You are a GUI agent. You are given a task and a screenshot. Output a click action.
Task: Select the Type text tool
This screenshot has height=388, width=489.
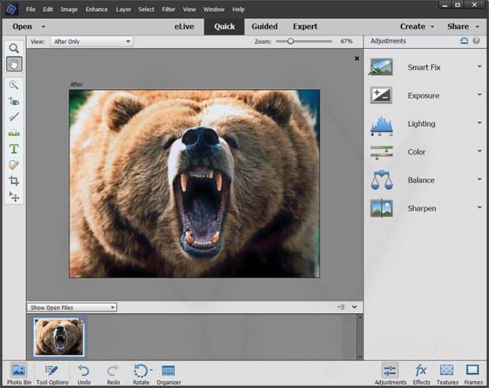14,149
